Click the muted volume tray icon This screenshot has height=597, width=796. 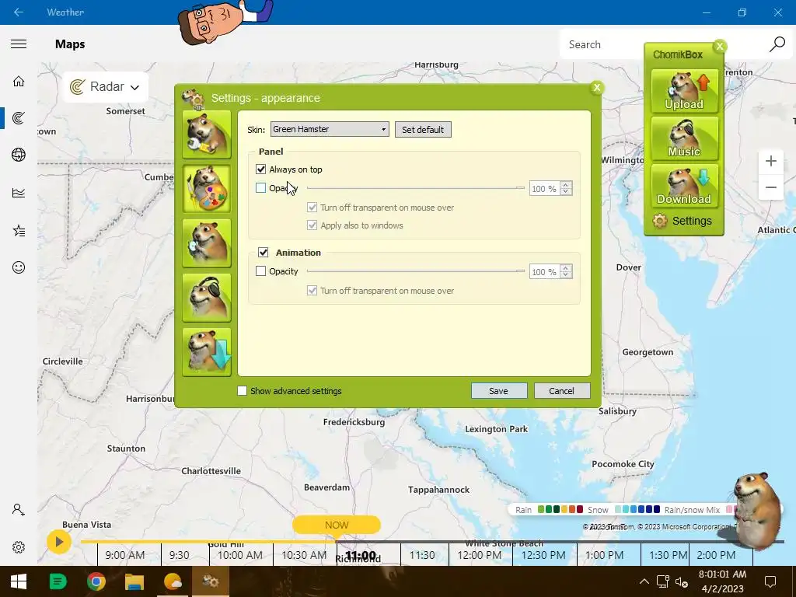tap(682, 581)
